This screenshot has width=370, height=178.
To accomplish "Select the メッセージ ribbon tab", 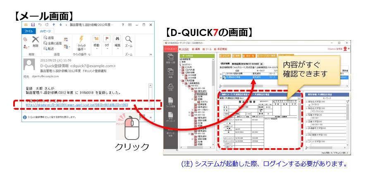I will [x=45, y=31].
